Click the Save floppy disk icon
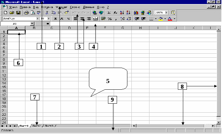222x134 pixels. click(18, 13)
